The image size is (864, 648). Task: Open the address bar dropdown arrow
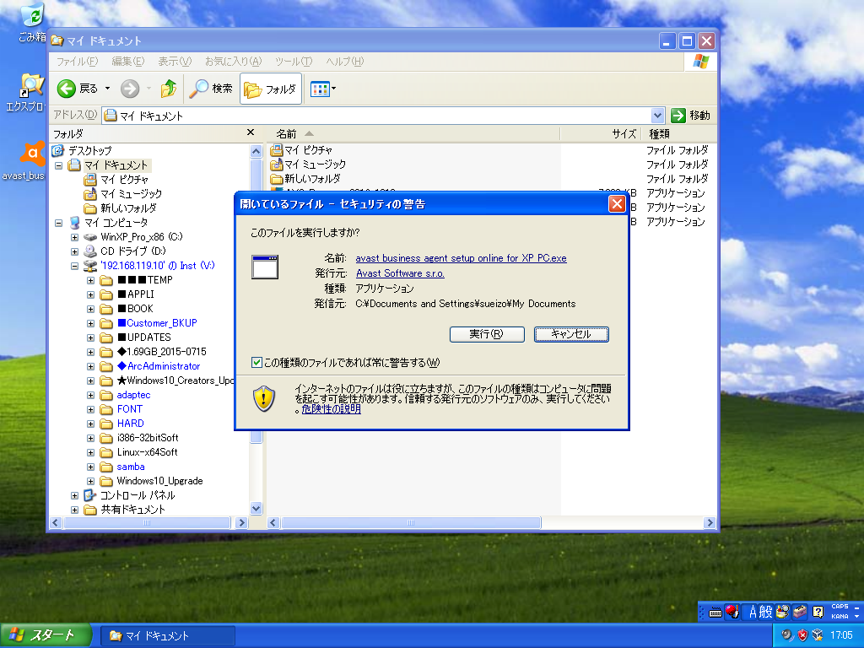[x=657, y=115]
